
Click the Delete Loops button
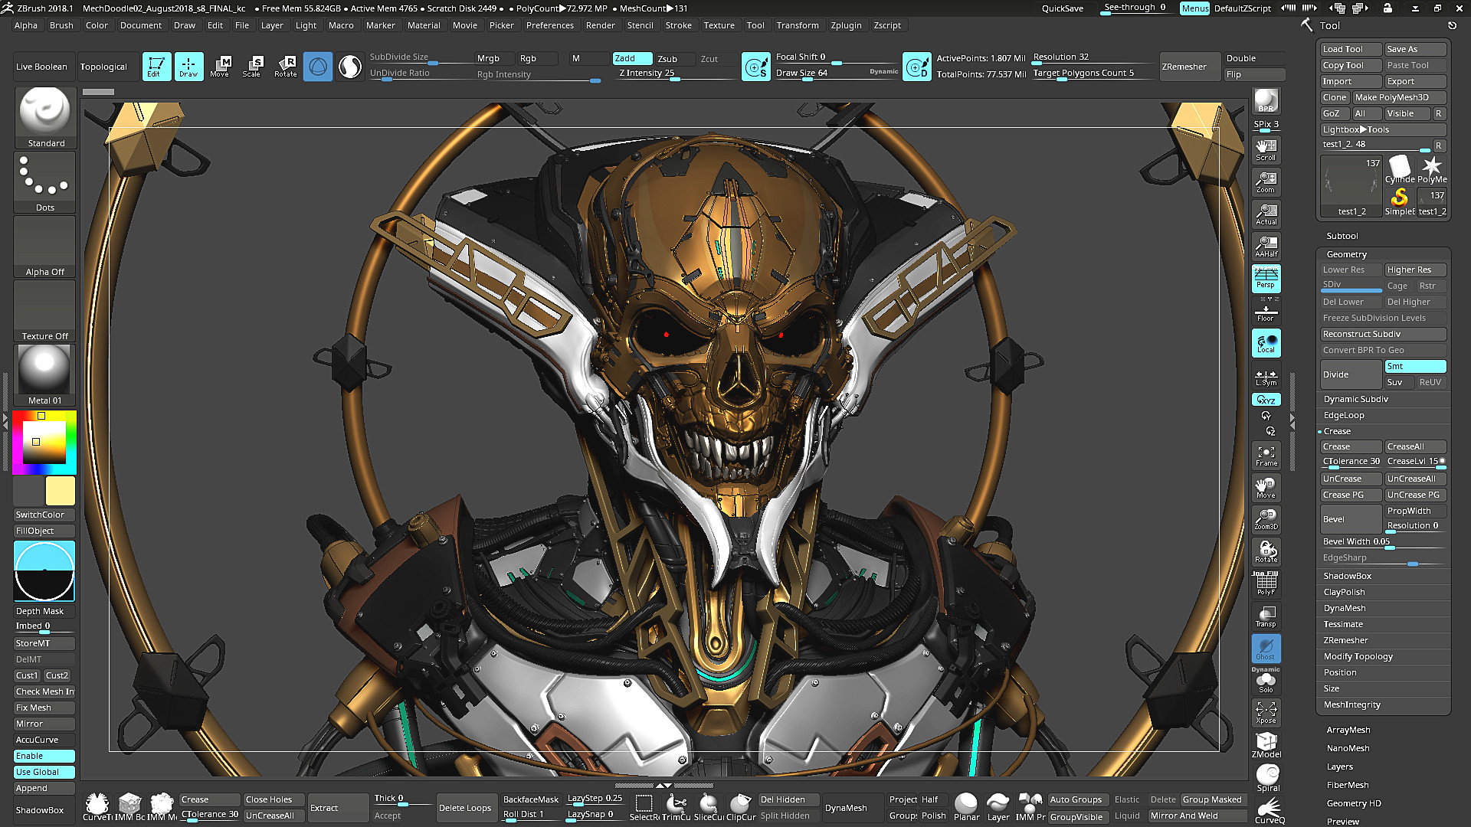pos(465,808)
